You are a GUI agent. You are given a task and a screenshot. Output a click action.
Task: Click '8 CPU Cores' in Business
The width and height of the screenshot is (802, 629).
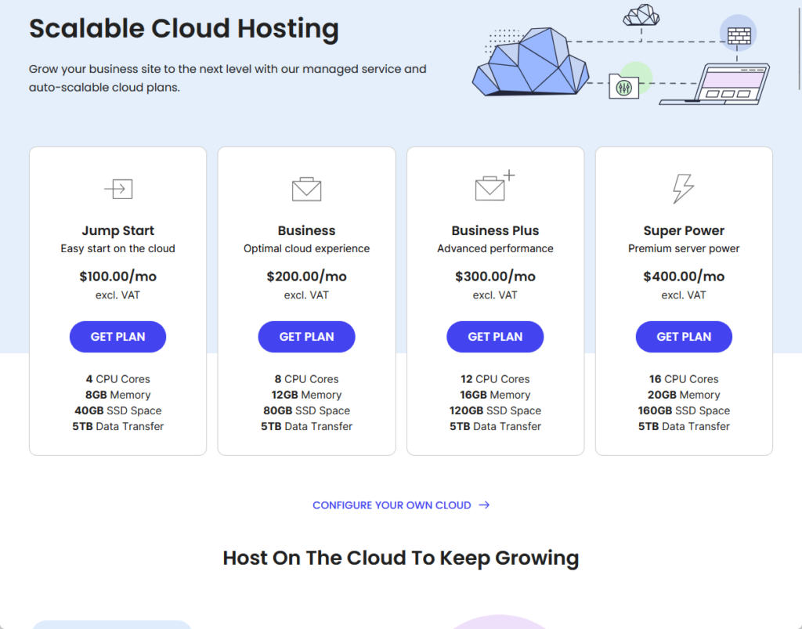pyautogui.click(x=306, y=379)
